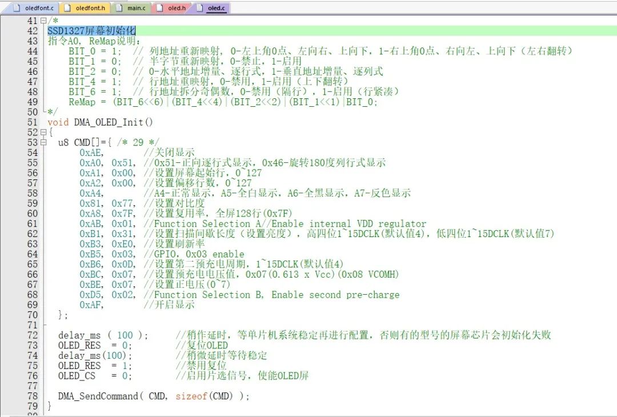The height and width of the screenshot is (417, 617).
Task: Click the delay_ms ( 100 ); statement
Action: 103,335
